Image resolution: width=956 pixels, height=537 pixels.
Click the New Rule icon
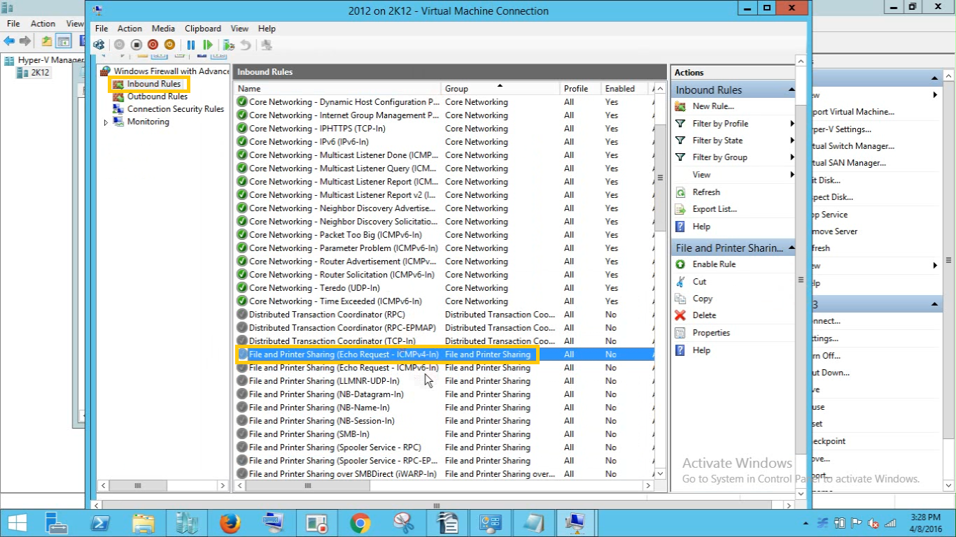tap(680, 106)
